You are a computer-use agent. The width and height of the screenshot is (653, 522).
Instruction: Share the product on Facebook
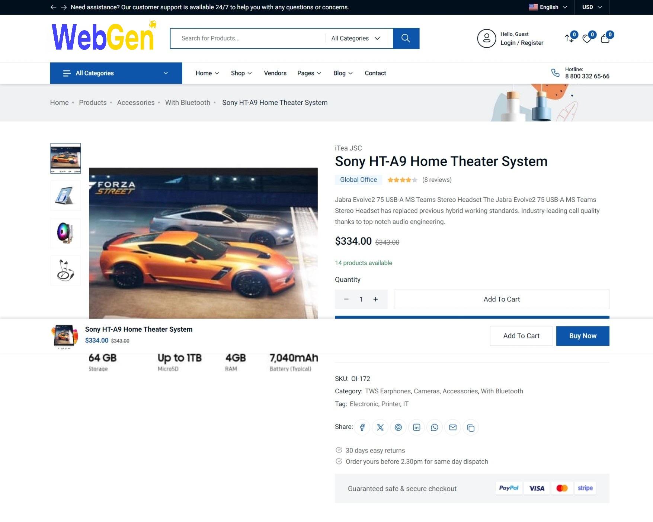click(362, 428)
